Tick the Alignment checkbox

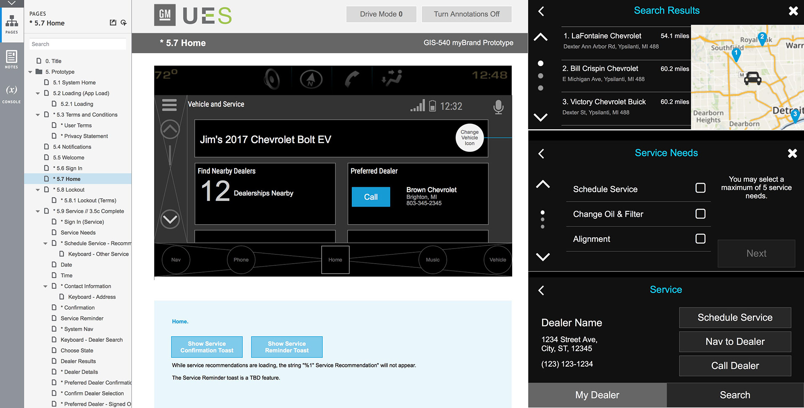coord(700,239)
